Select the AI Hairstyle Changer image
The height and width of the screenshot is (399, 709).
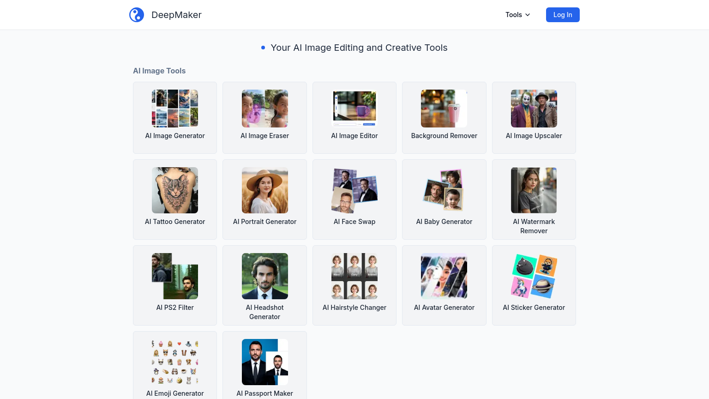tap(354, 276)
